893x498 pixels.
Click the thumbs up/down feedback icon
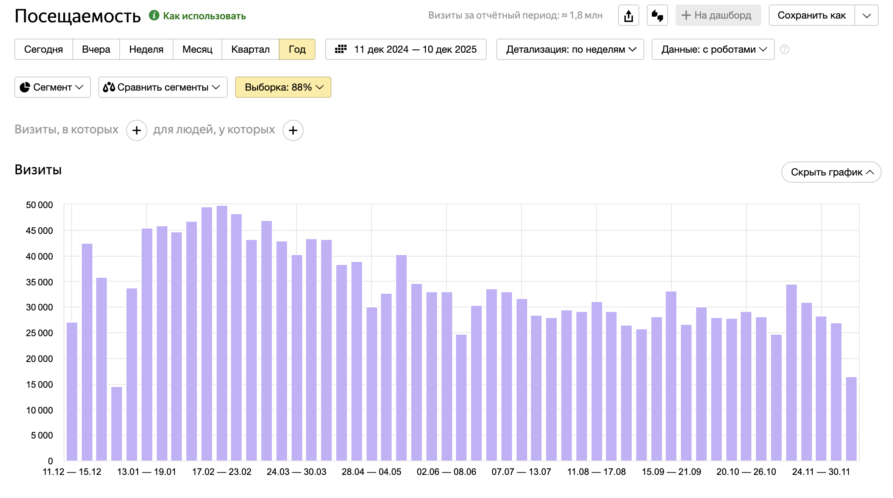[657, 16]
